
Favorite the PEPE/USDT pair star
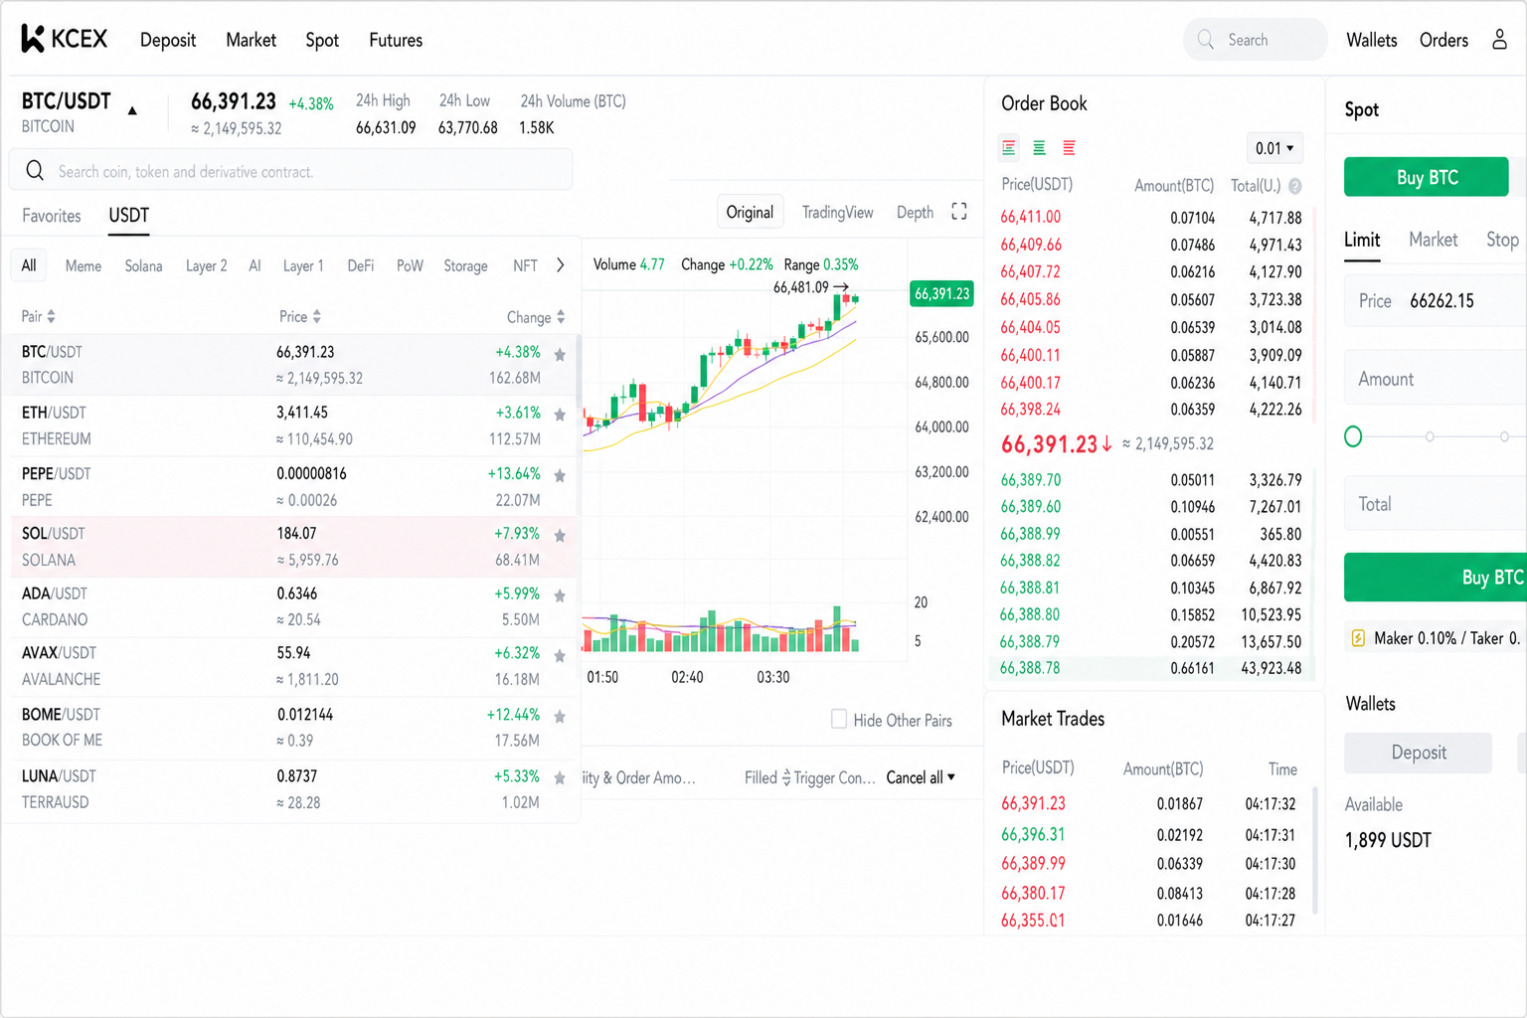pos(560,476)
